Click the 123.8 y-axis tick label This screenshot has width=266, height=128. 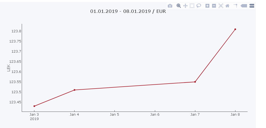[16, 31]
